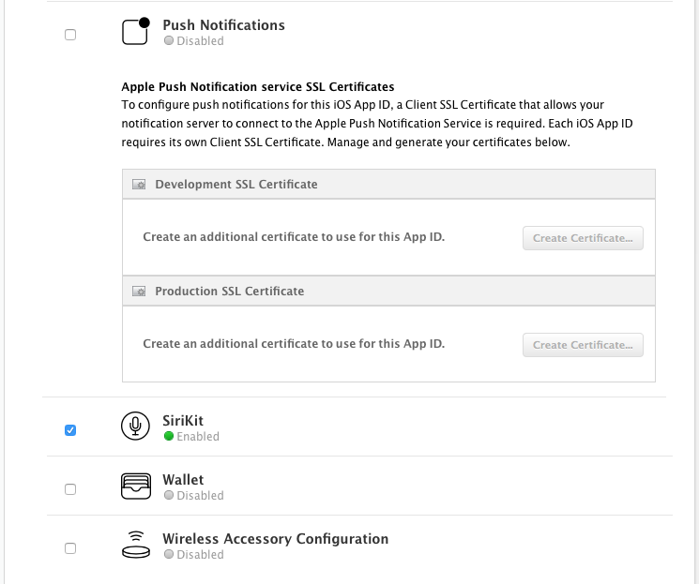Select the Development SSL Certificate header
Viewport: 699px width, 584px height.
pyautogui.click(x=236, y=185)
